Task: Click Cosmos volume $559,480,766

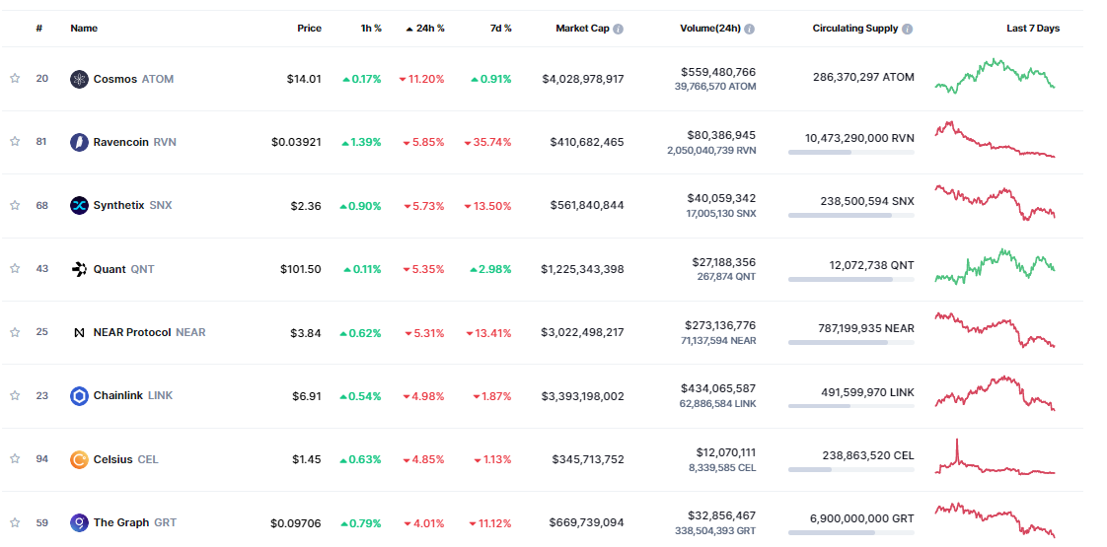Action: click(718, 72)
